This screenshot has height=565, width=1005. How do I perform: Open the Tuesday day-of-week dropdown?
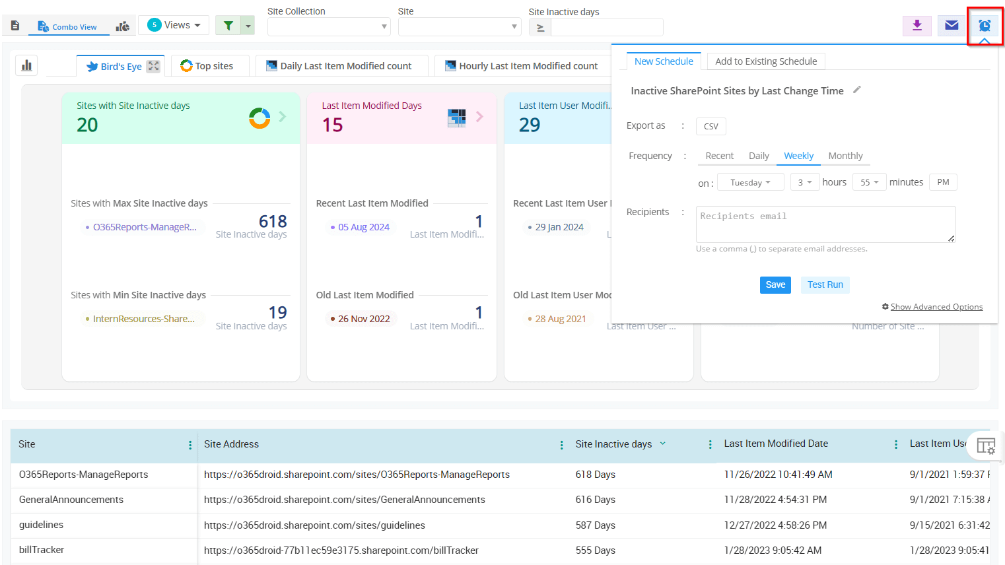coord(750,182)
